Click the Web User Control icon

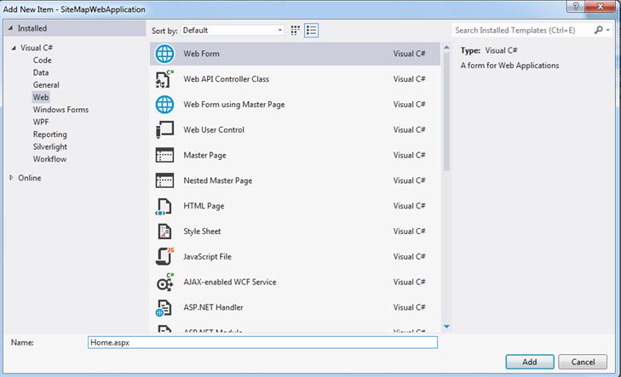[x=164, y=129]
